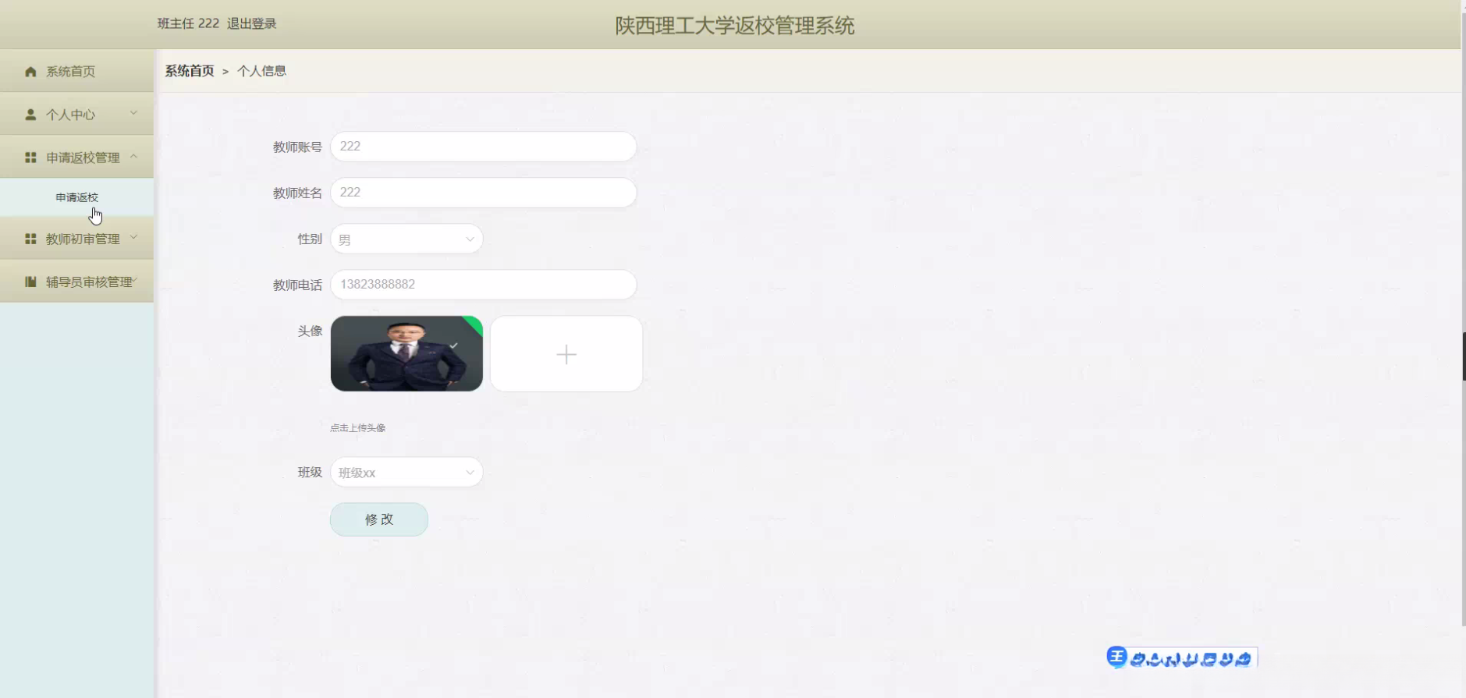The image size is (1466, 698).
Task: Expand the 教师初审管理 menu chevron
Action: [134, 237]
